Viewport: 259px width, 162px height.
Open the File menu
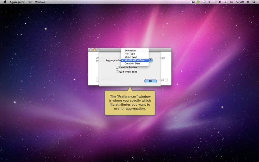[x=30, y=2]
